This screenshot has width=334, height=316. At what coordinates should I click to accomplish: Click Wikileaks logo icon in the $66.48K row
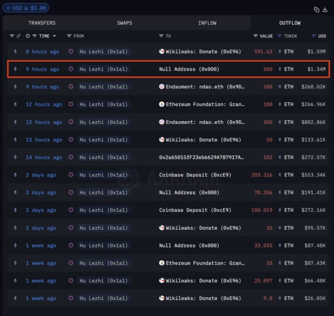[162, 280]
